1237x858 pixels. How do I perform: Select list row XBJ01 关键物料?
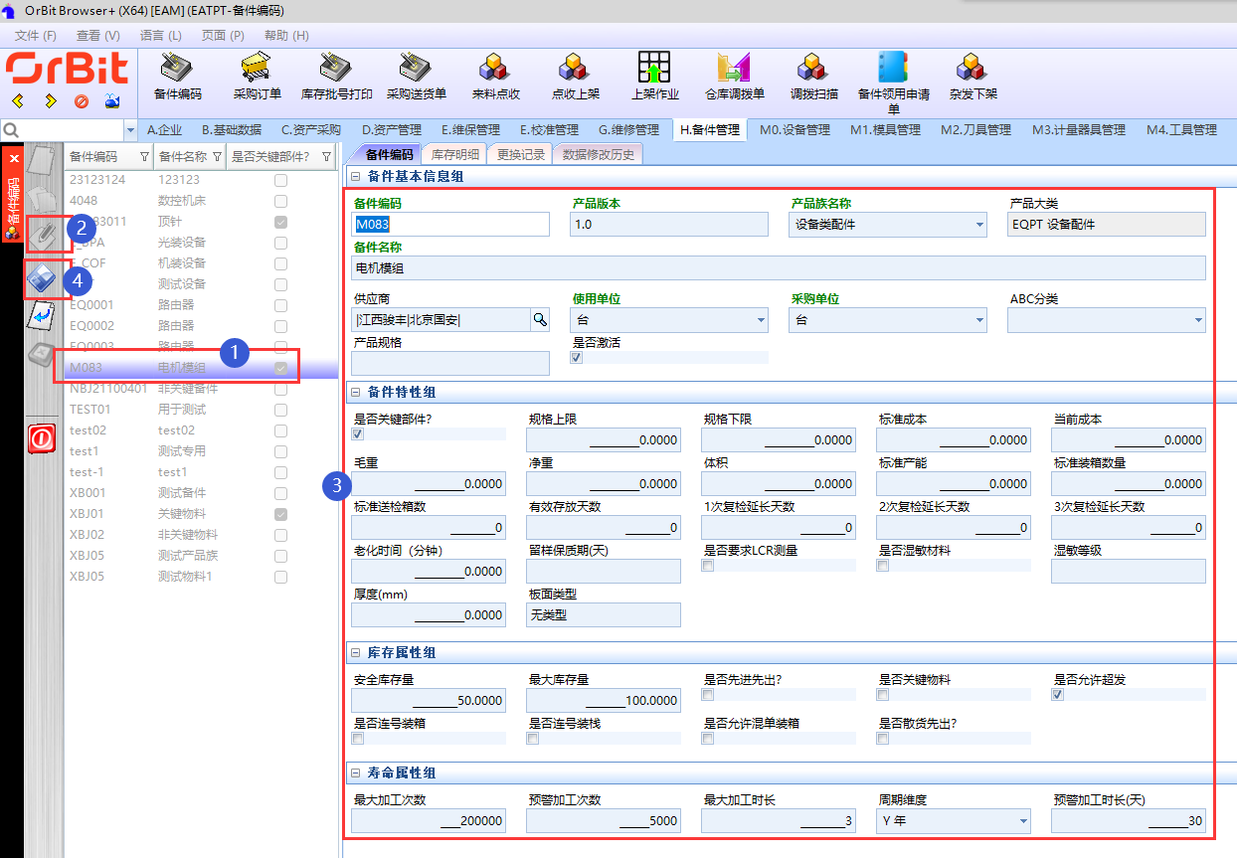point(201,514)
